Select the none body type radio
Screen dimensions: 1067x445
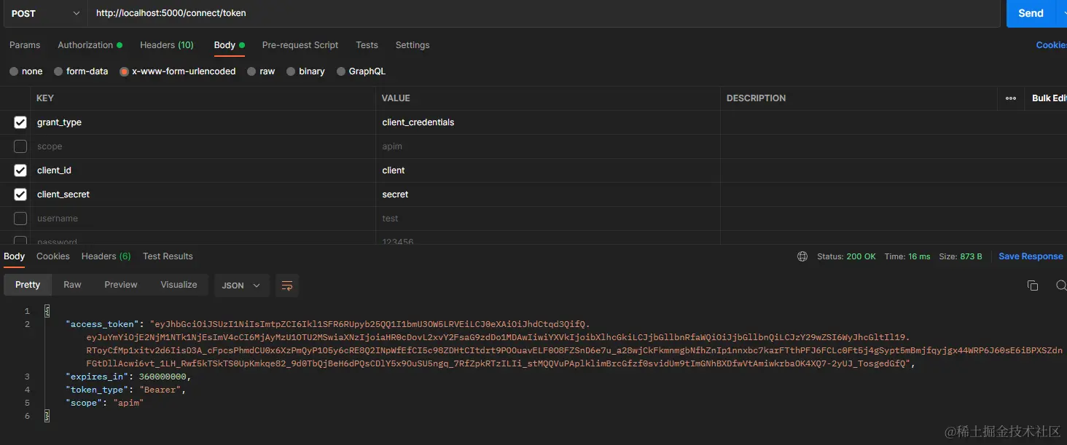[x=14, y=71]
